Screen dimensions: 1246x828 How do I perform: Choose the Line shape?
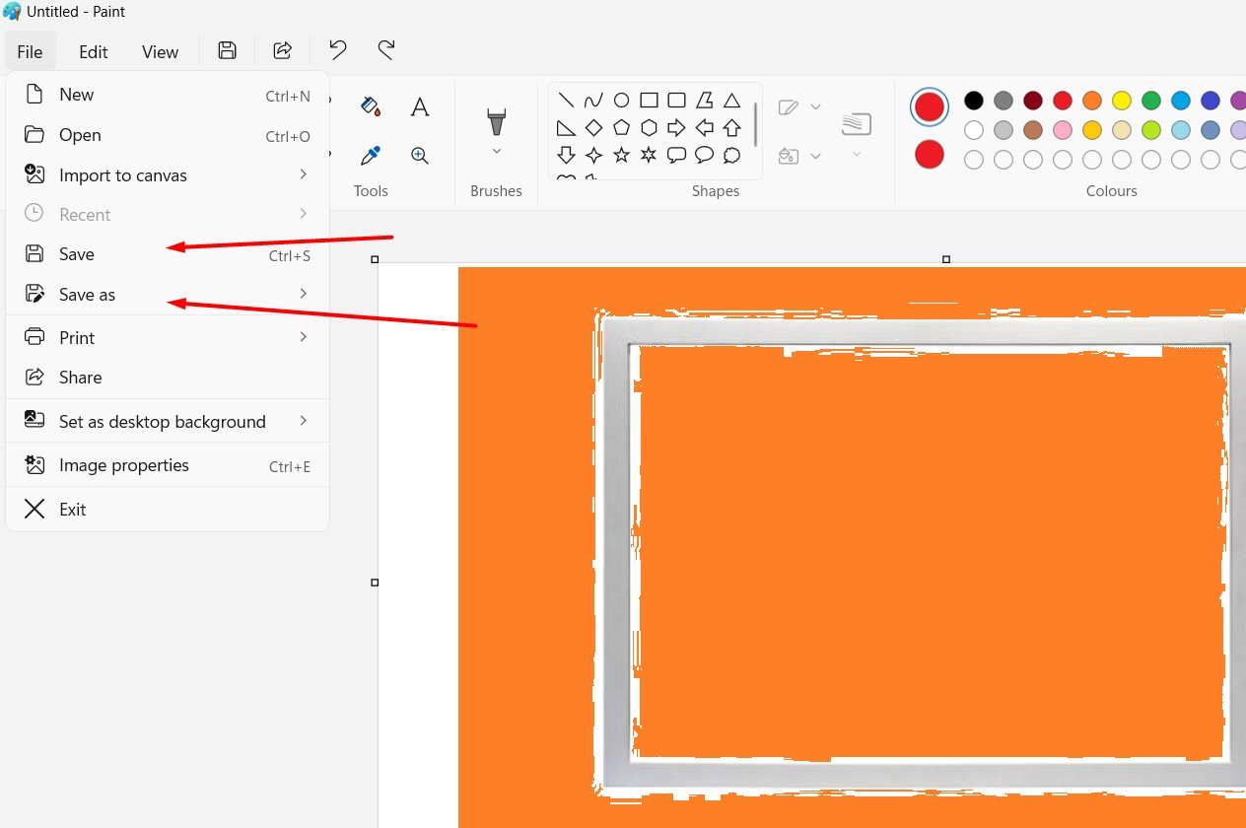[566, 100]
